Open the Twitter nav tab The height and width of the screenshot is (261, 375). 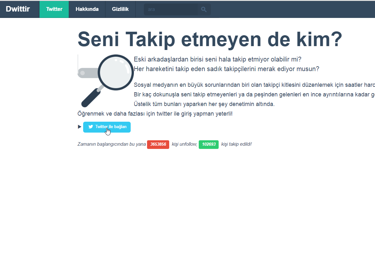point(54,9)
